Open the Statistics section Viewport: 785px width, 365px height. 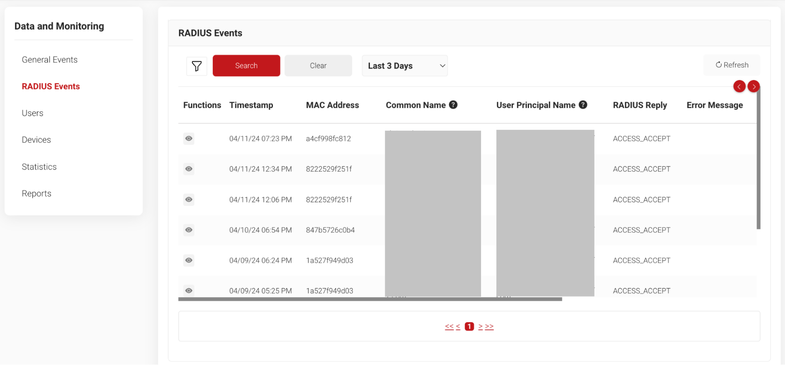click(x=39, y=167)
